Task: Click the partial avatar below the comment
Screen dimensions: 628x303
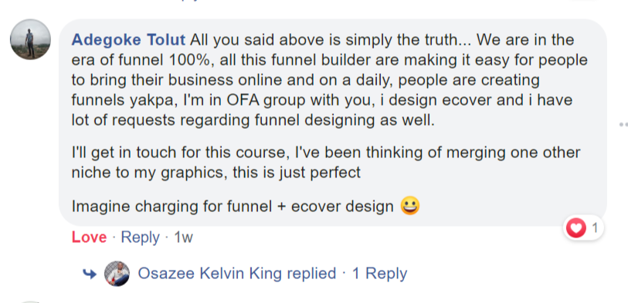Action: coord(30,301)
